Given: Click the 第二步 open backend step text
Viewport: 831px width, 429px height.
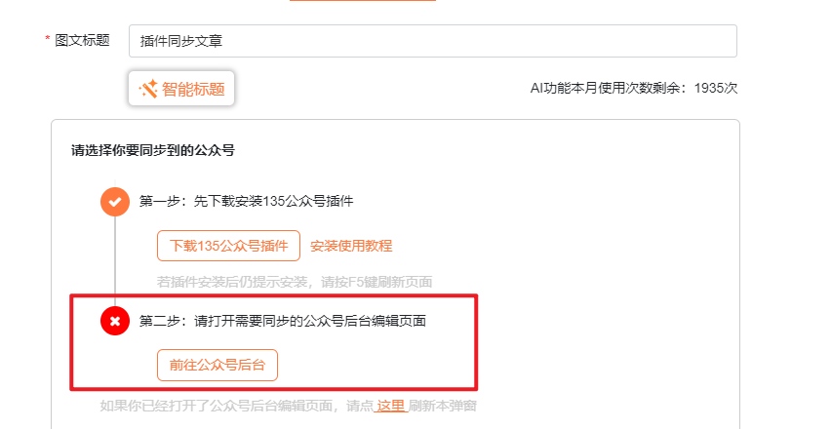Looking at the screenshot, I should coord(283,321).
